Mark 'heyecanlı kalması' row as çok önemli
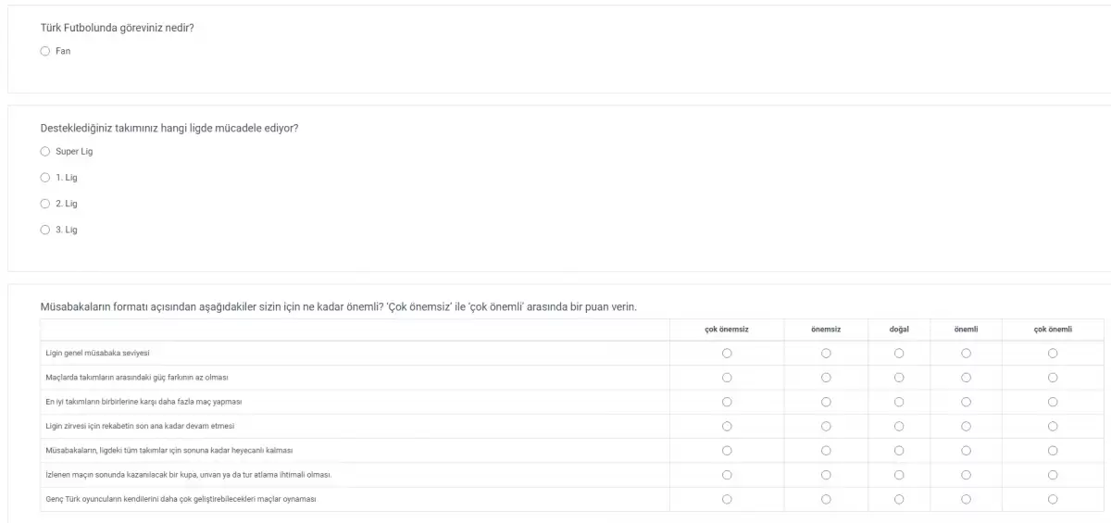The width and height of the screenshot is (1111, 523). coord(1053,450)
